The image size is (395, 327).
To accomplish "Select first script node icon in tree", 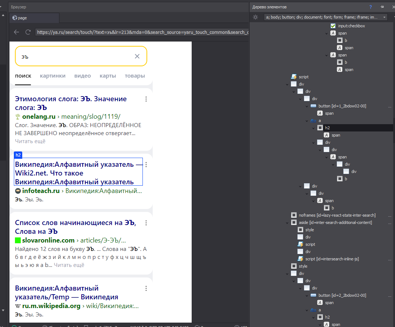I will click(x=294, y=77).
